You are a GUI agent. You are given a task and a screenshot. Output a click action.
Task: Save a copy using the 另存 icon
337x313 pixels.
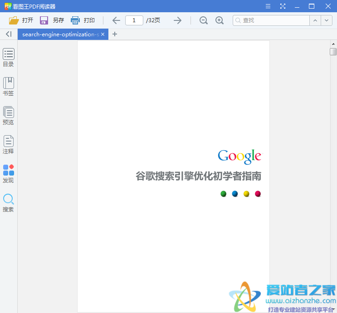(44, 20)
